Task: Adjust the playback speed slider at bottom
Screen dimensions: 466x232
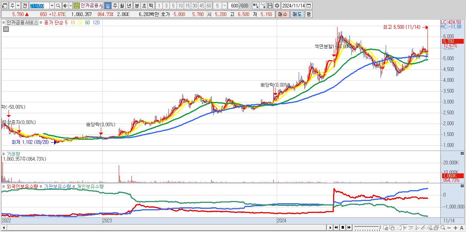Action: click(x=367, y=227)
